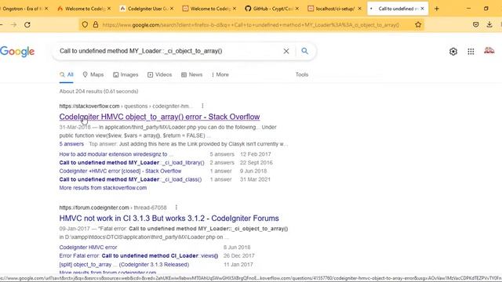Open the Tools search options

[x=301, y=74]
